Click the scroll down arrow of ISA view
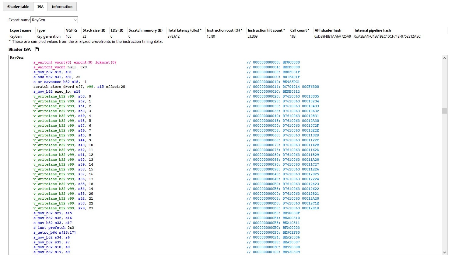 tap(444, 252)
